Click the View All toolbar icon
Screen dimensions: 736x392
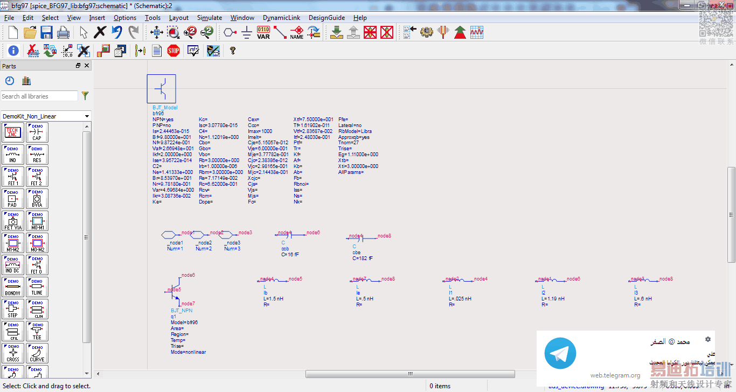pyautogui.click(x=157, y=32)
